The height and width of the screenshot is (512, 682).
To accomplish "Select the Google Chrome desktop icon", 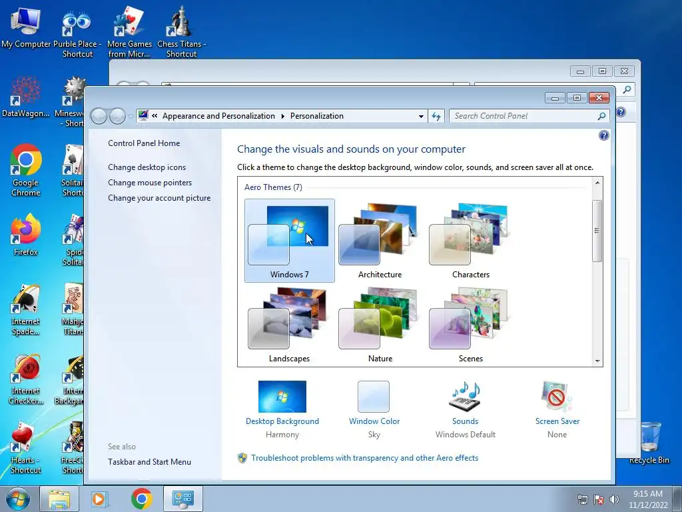I will [x=26, y=171].
